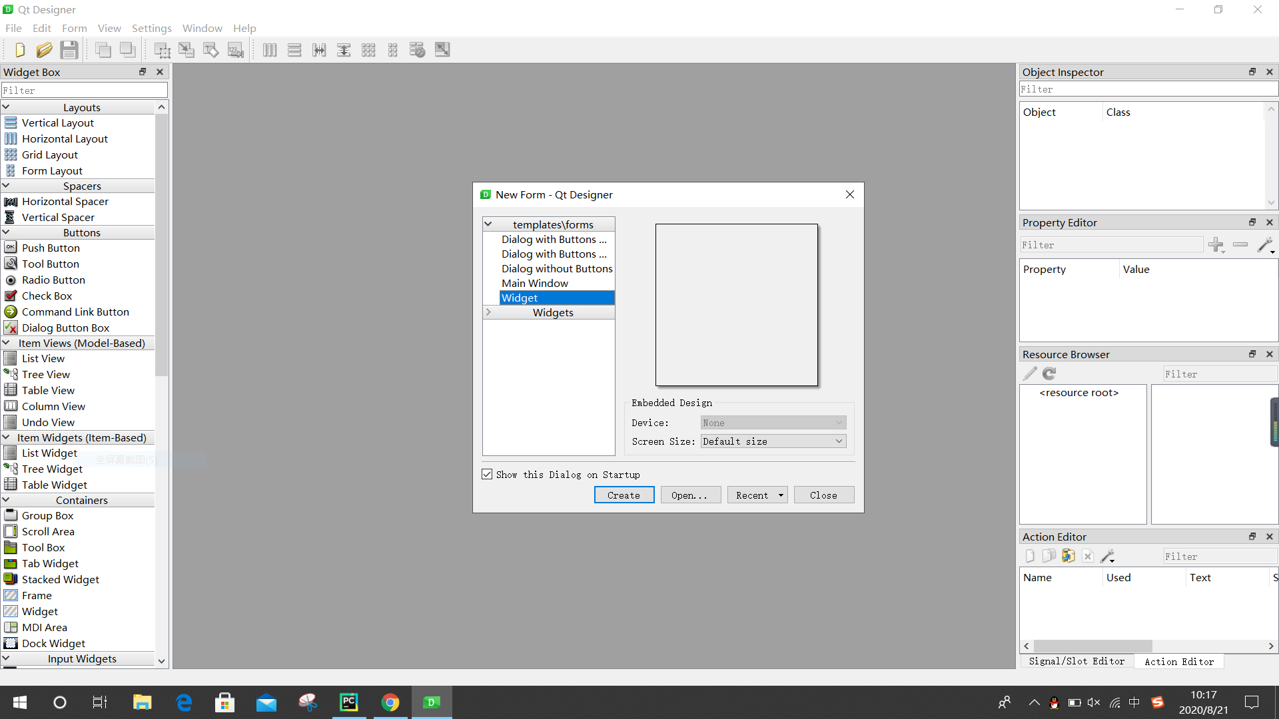1279x719 pixels.
Task: Select Main Window template
Action: (x=535, y=283)
